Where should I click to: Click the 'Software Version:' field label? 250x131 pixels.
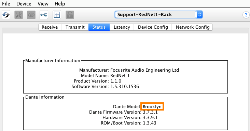90,86
